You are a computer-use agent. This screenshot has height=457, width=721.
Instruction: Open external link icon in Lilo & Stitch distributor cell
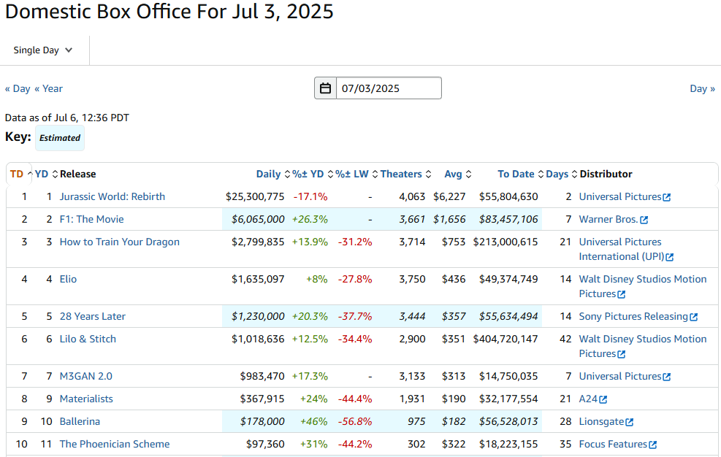click(x=621, y=355)
